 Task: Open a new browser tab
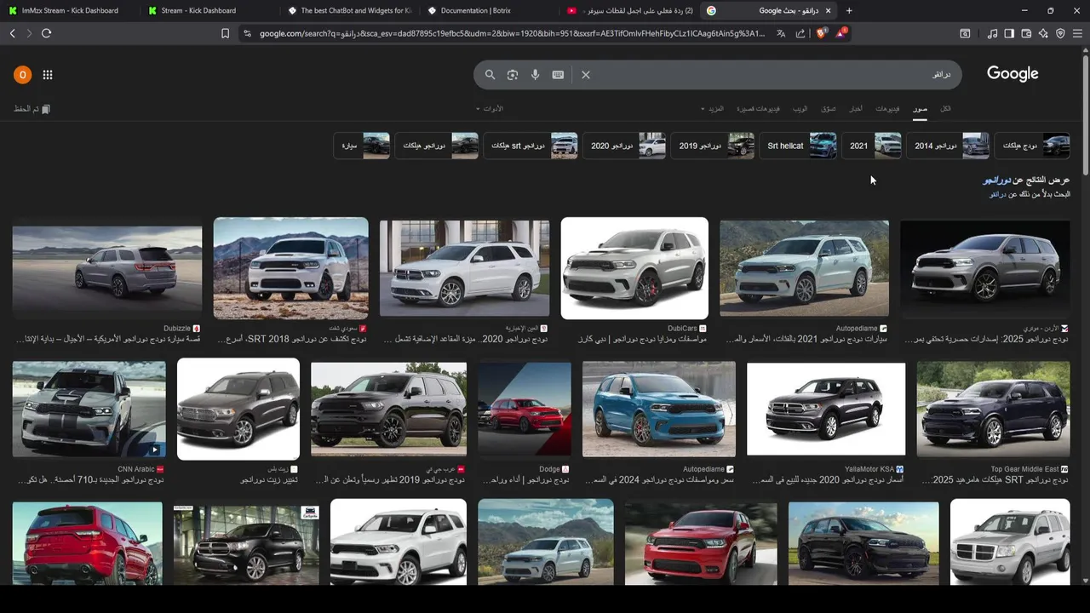849,10
